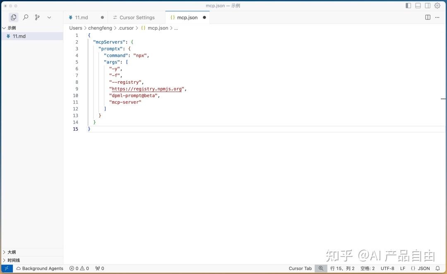Click the "npx" value text
This screenshot has width=447, height=274.
pos(140,56)
